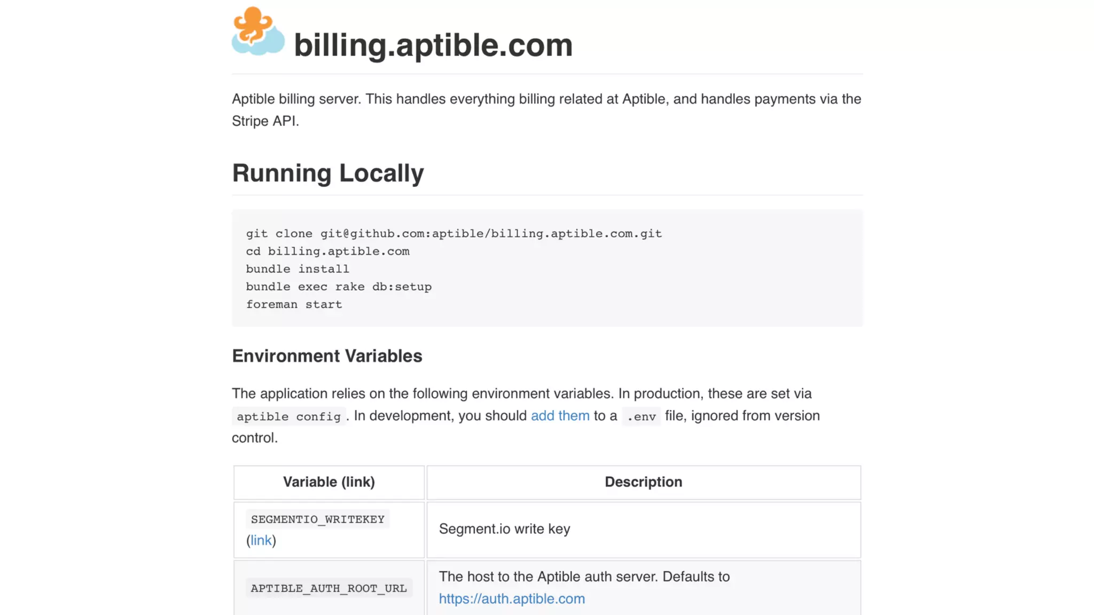
Task: Click the 'Variable (link)' table header
Action: (x=329, y=482)
